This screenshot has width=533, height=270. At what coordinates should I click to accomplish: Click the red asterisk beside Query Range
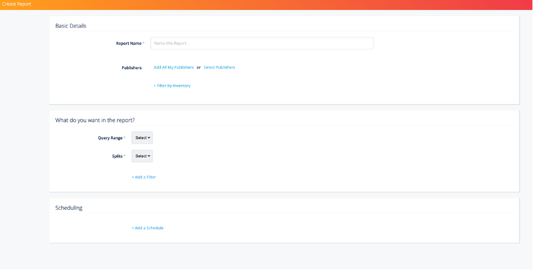click(x=125, y=137)
